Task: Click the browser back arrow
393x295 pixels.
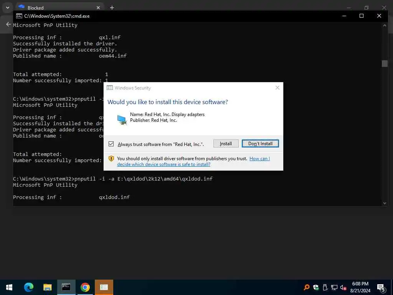Action: pyautogui.click(x=8, y=24)
